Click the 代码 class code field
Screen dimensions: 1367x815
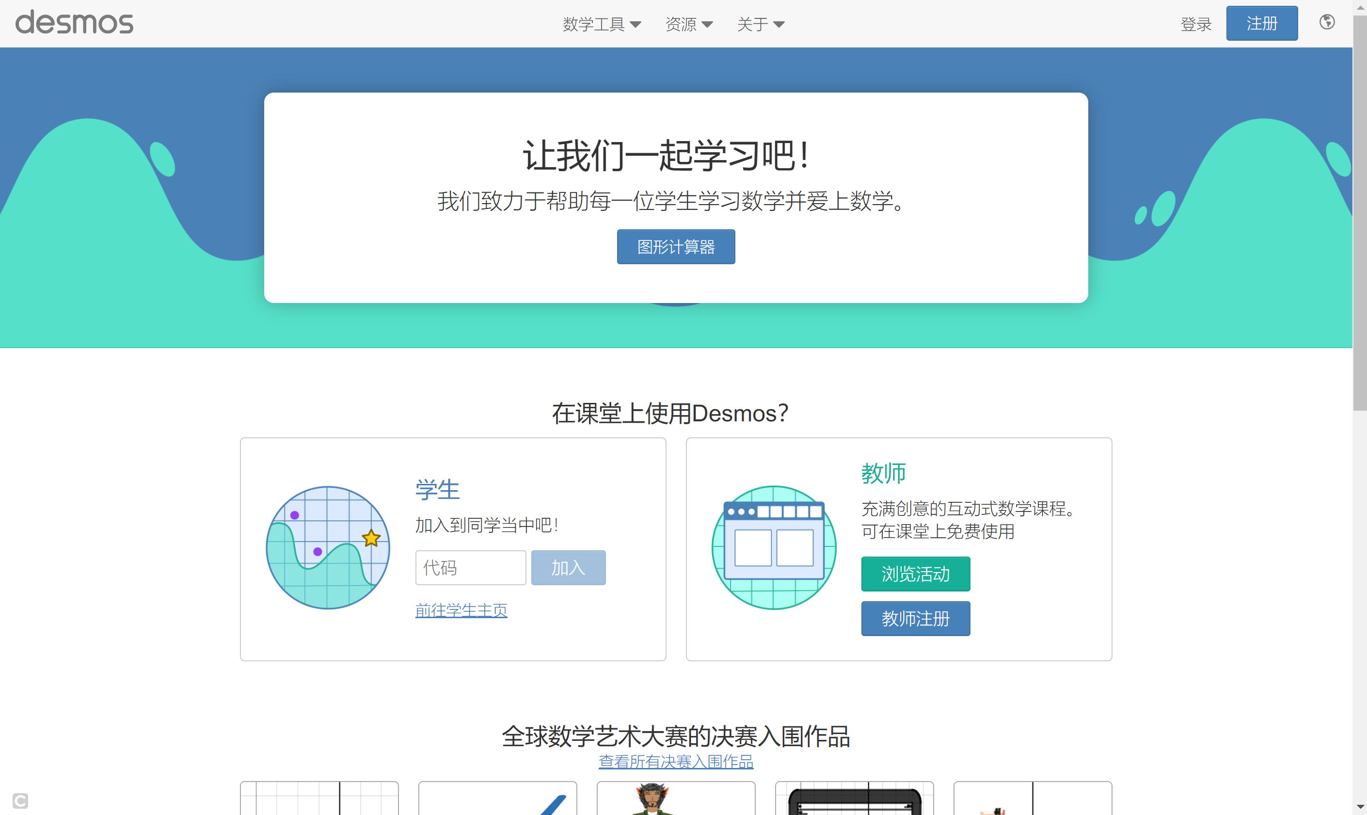(x=471, y=567)
